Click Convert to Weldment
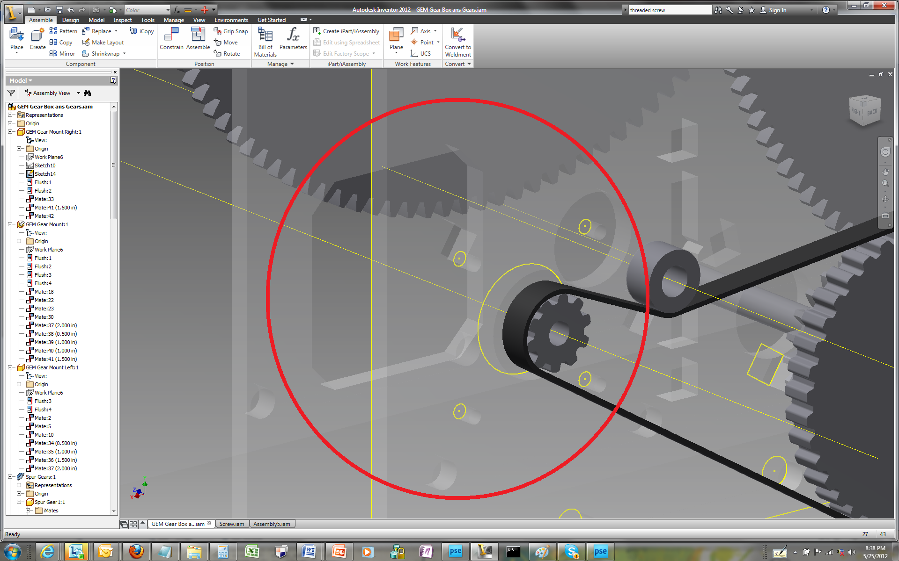 pos(457,42)
